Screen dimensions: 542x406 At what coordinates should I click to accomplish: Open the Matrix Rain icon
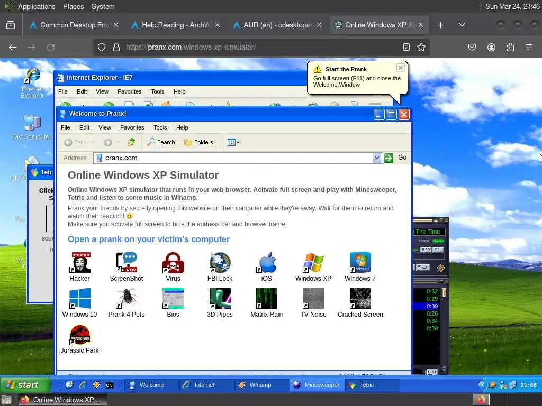coord(267,298)
